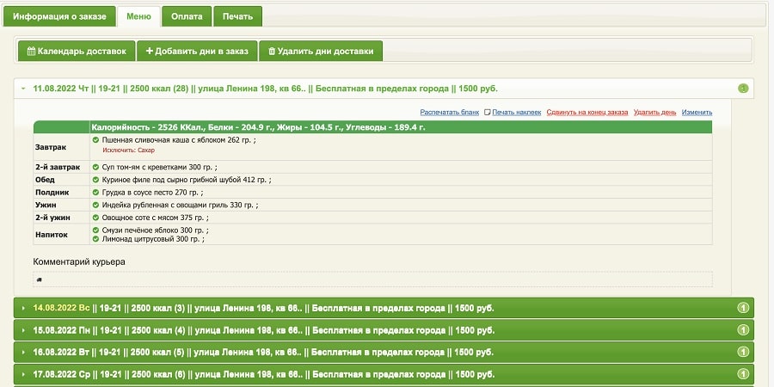The width and height of the screenshot is (774, 387).
Task: Click plus icon in Добавить дни button
Action: (150, 51)
